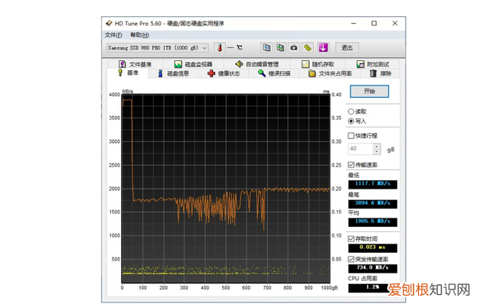Click the 退出 exit button
490x304 pixels.
click(x=347, y=47)
